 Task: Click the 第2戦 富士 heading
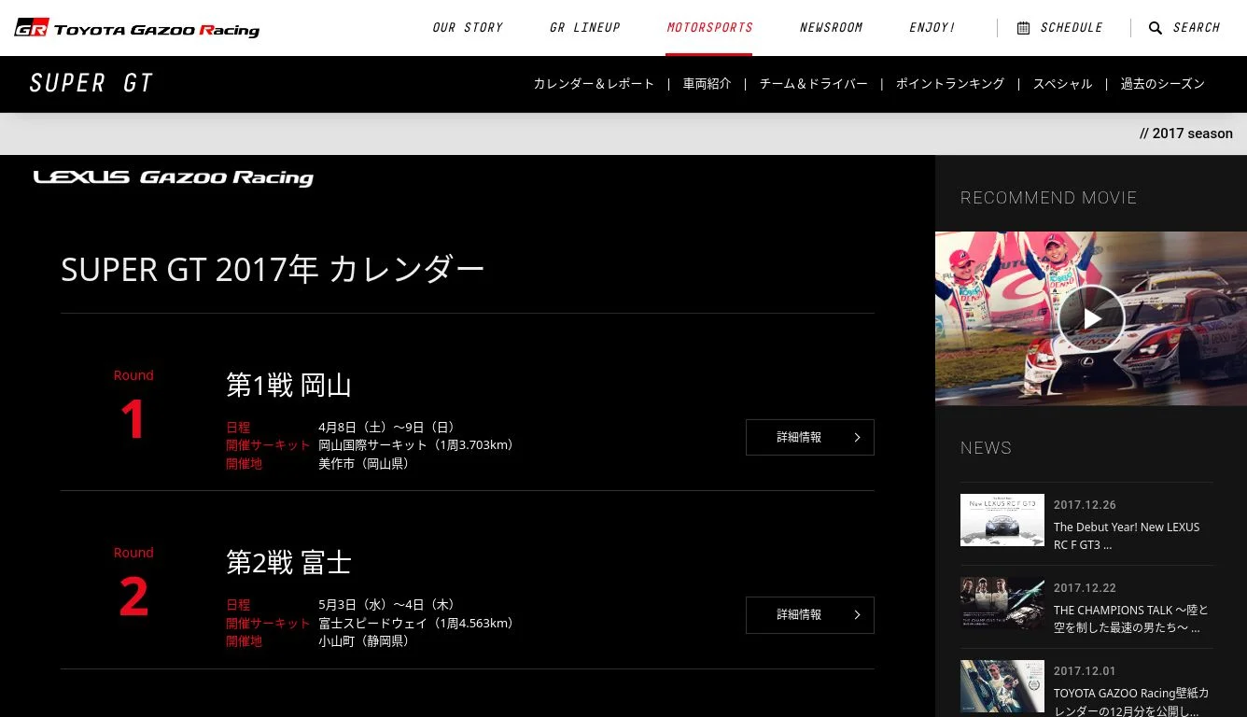[x=289, y=562]
